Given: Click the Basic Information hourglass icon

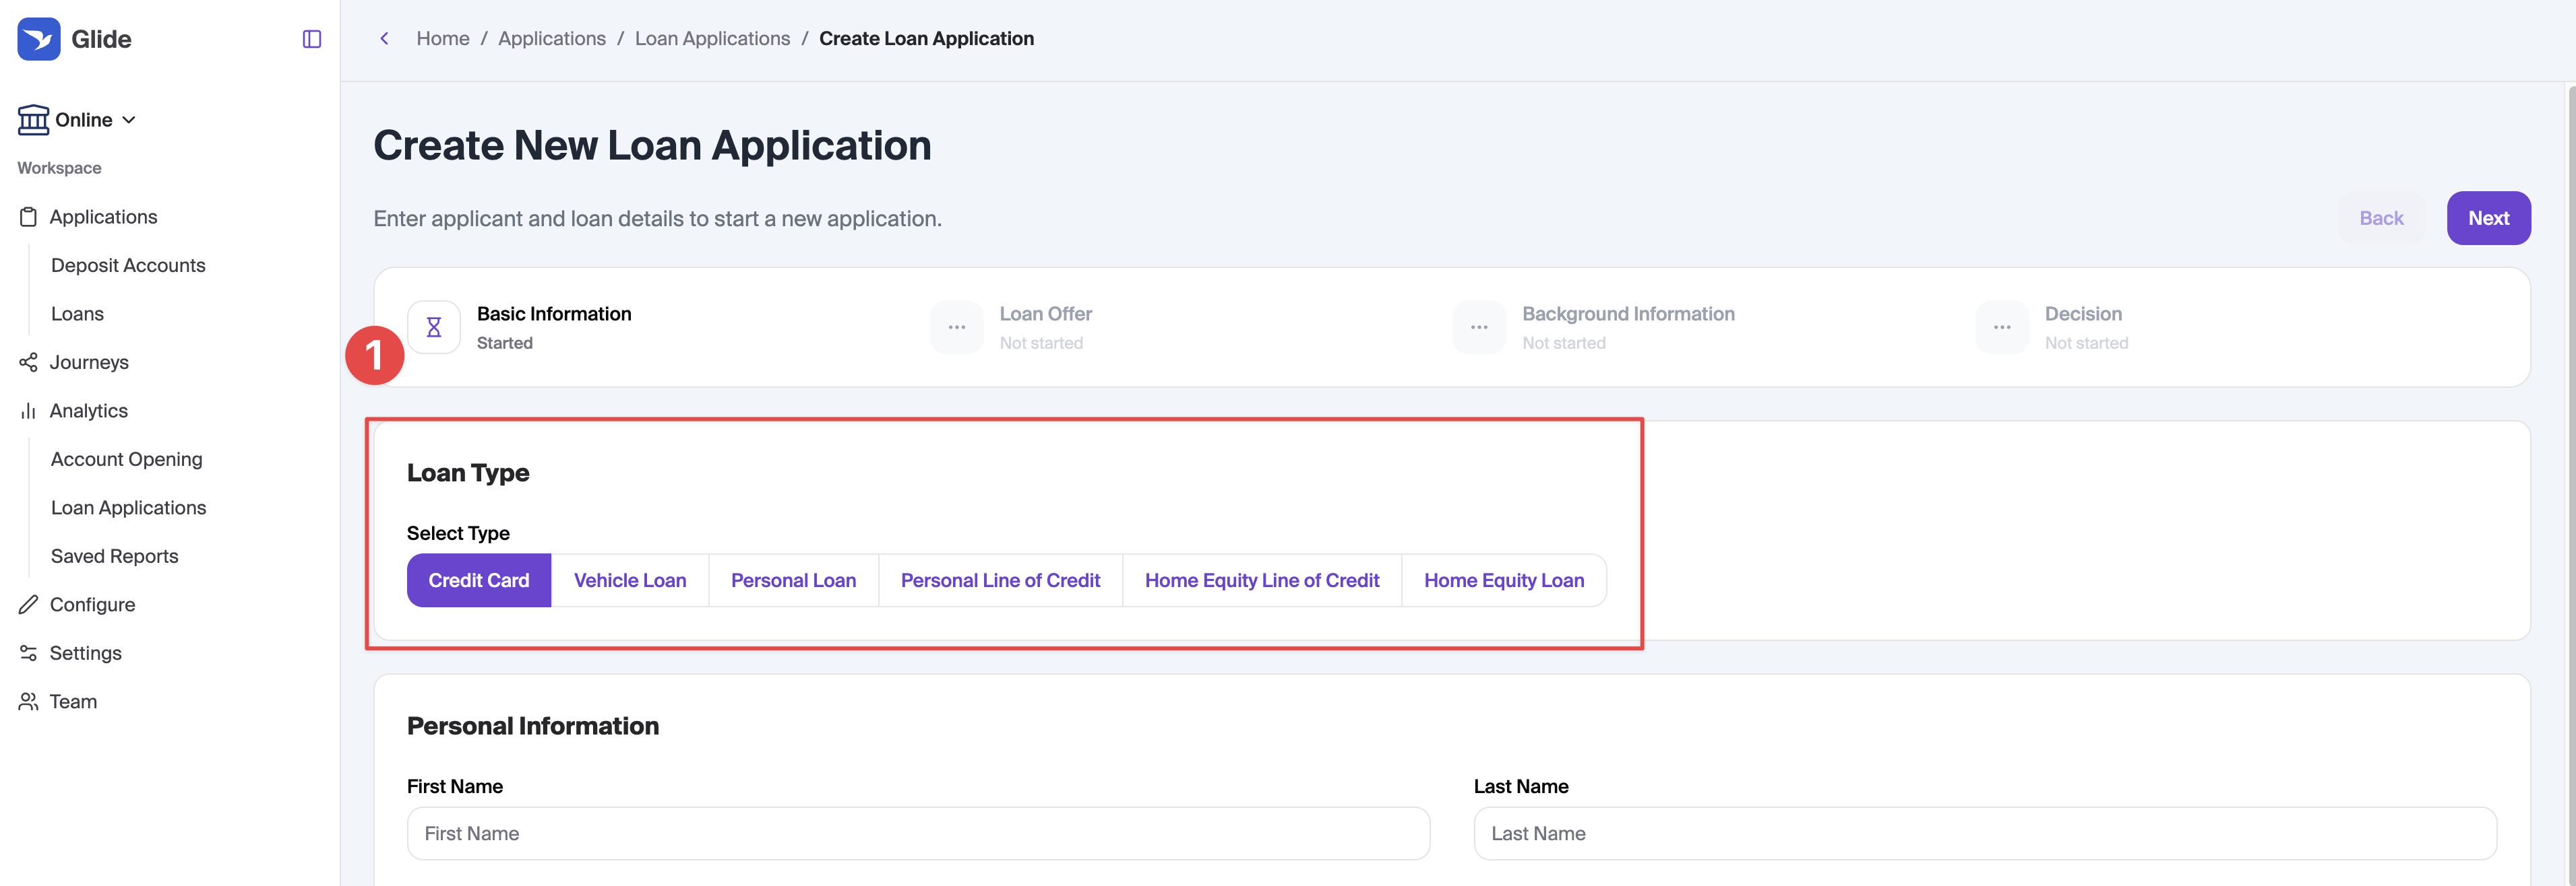Looking at the screenshot, I should 434,327.
